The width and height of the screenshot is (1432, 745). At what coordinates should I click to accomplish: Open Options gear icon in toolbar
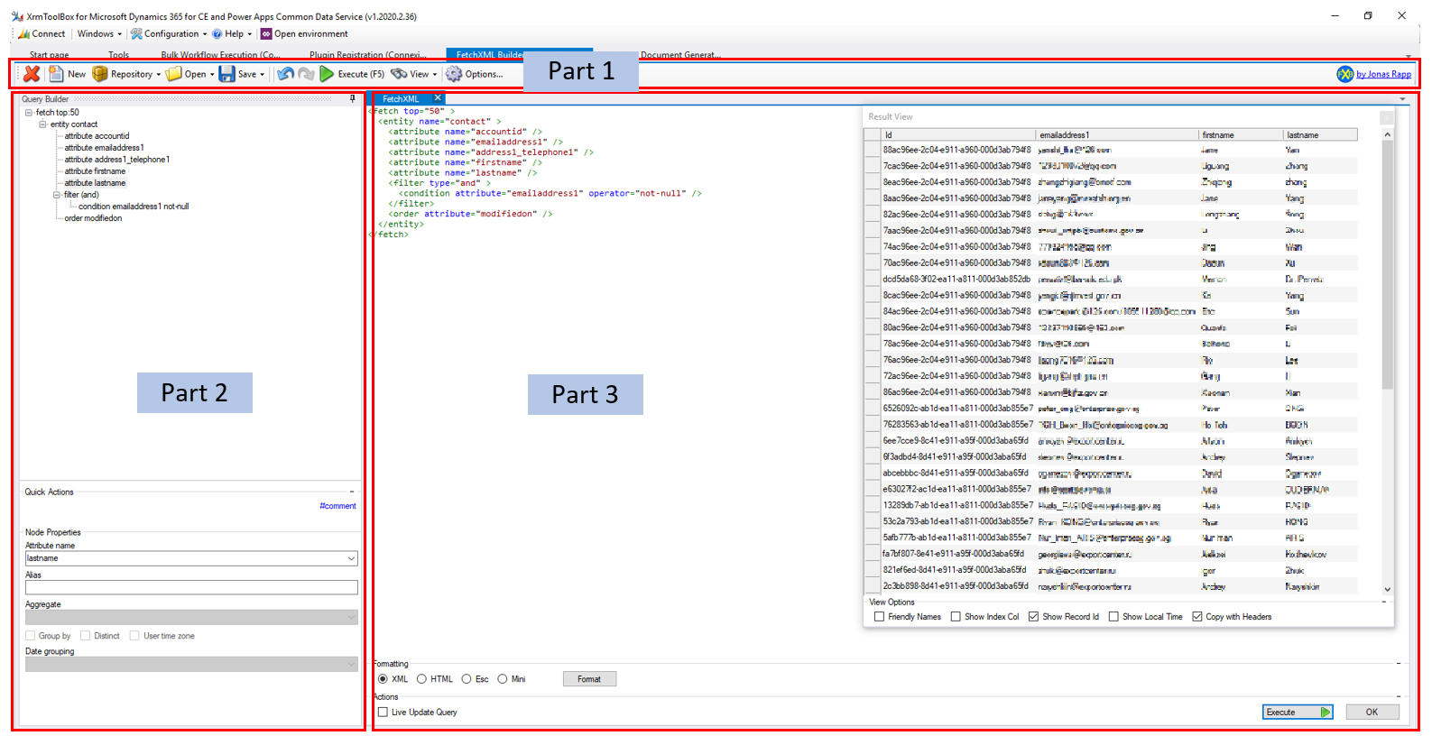[x=454, y=74]
